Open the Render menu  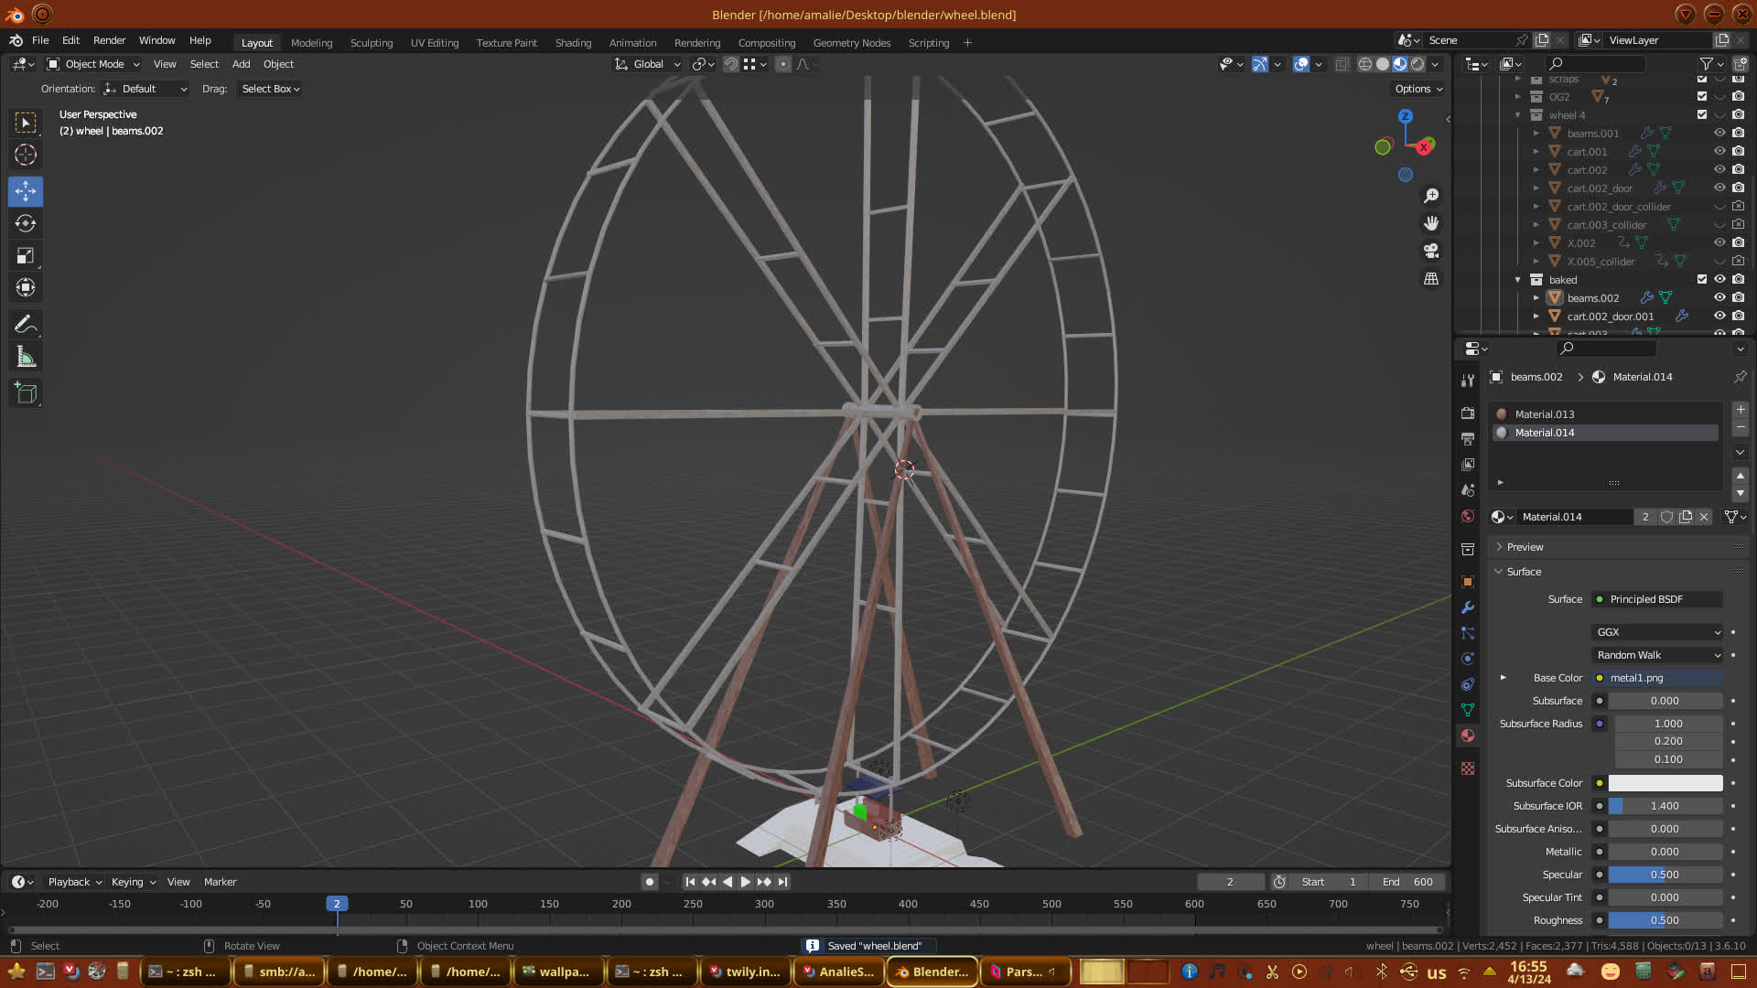109,40
